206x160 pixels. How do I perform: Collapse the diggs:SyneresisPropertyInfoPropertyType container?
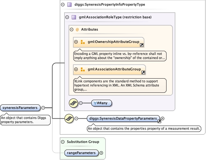pyautogui.click(x=63, y=5)
